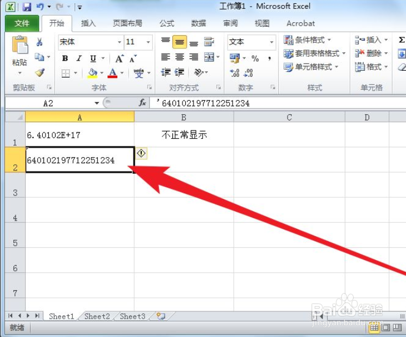Toggle align text right

194,57
